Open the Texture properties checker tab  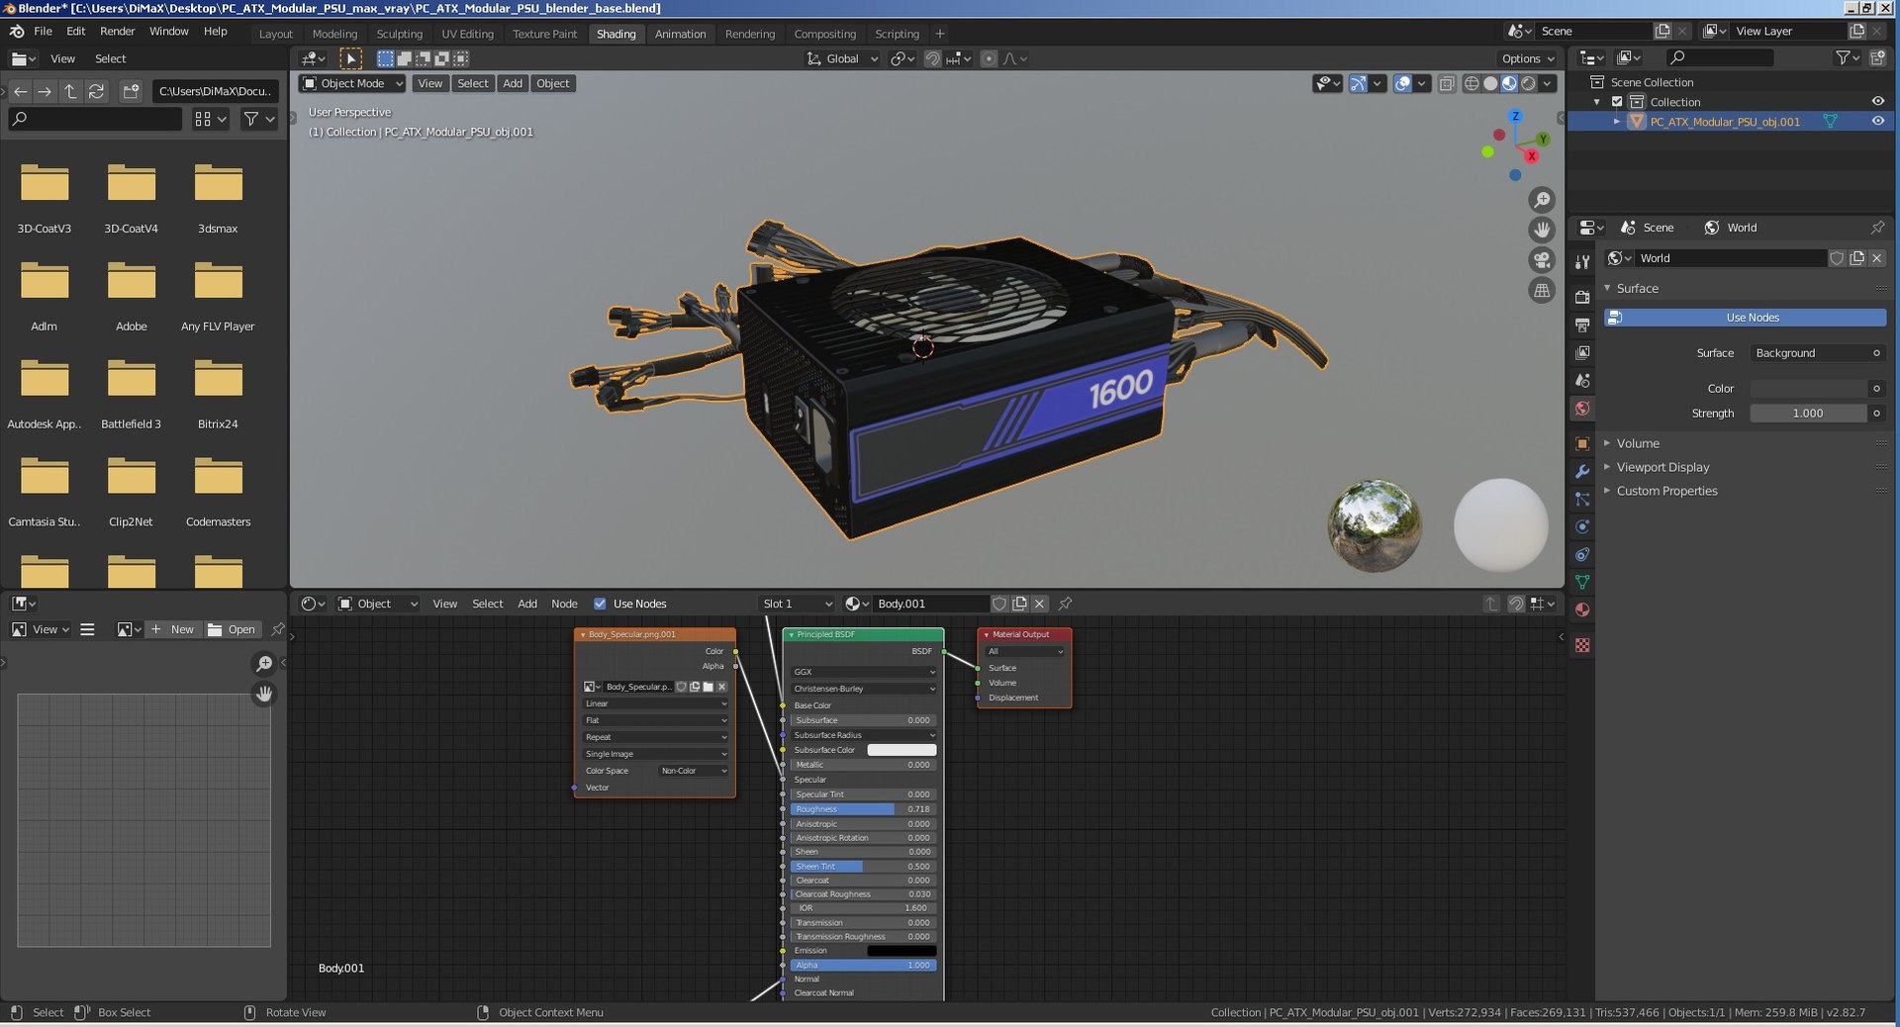pyautogui.click(x=1582, y=645)
